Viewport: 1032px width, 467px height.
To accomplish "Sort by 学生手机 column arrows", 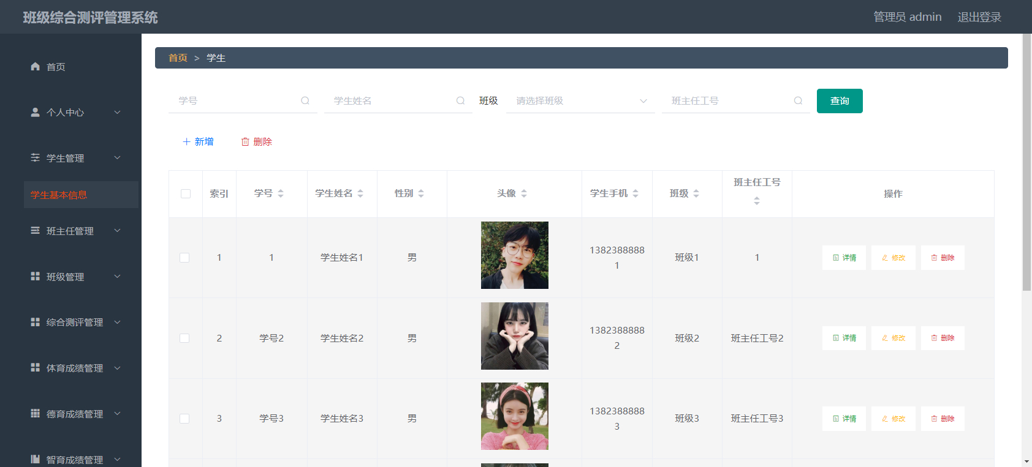I will click(636, 193).
